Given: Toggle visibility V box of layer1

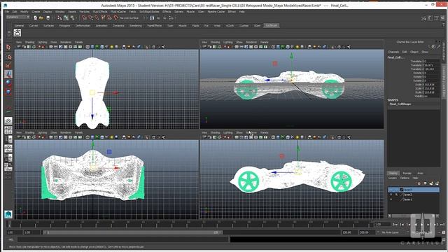Looking at the screenshot, I should pos(391,199).
